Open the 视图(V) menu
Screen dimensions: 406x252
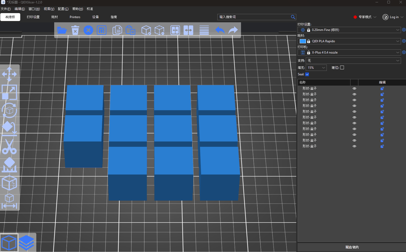pos(49,9)
